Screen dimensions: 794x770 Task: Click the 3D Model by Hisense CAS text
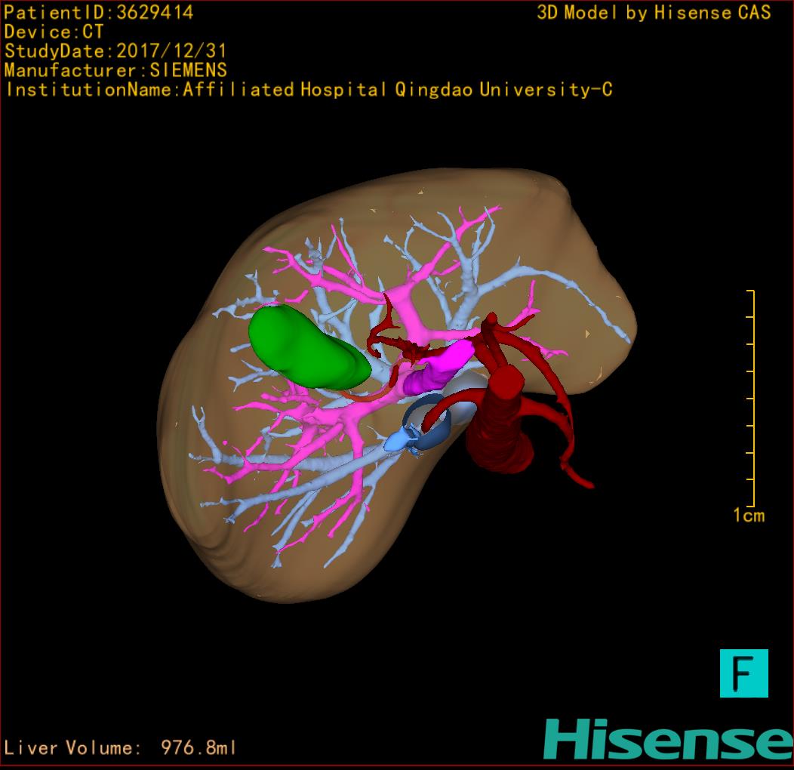tap(654, 12)
